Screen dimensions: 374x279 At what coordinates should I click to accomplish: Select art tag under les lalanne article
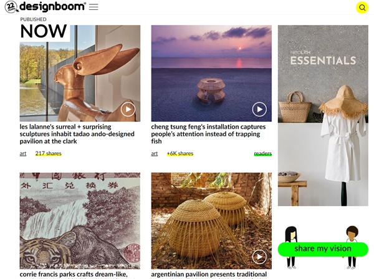[23, 154]
